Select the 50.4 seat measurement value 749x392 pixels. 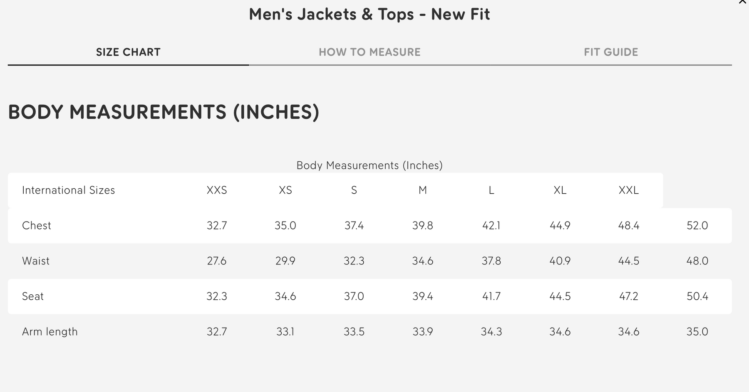pyautogui.click(x=697, y=296)
